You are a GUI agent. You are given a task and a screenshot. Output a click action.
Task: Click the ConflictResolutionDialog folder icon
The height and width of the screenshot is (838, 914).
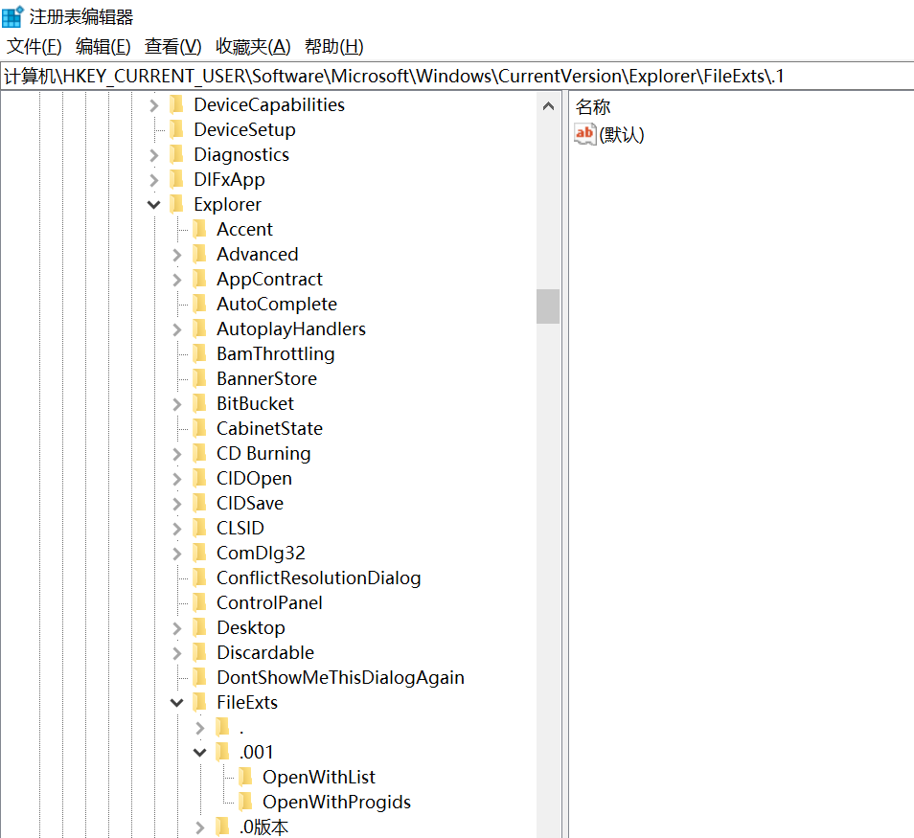(x=200, y=578)
